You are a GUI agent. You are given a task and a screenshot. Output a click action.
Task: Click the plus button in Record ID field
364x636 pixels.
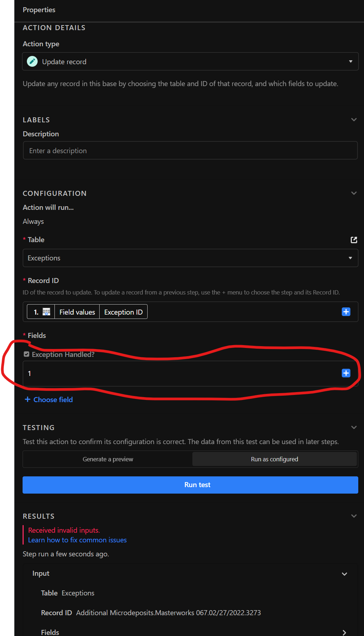coord(346,312)
